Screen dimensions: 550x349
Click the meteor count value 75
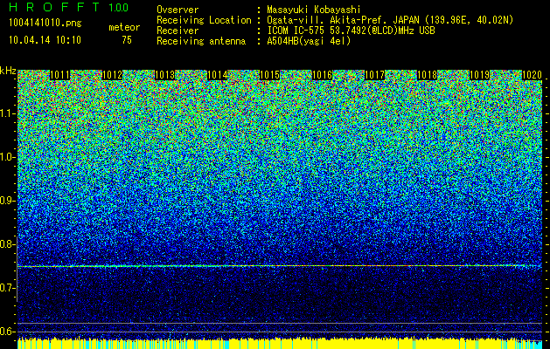(x=127, y=40)
